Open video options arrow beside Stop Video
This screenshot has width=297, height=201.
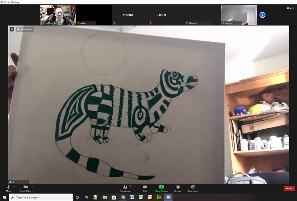click(33, 187)
